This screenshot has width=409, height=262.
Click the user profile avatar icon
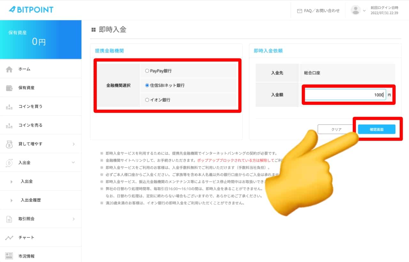[356, 10]
